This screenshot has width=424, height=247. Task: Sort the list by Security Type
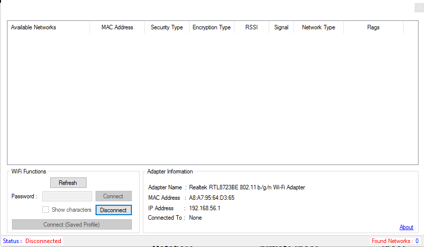[x=167, y=28]
